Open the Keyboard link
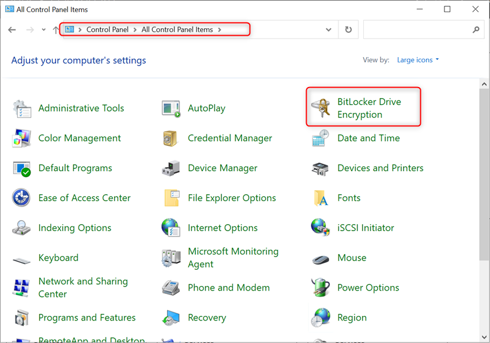The width and height of the screenshot is (490, 343). 58,258
